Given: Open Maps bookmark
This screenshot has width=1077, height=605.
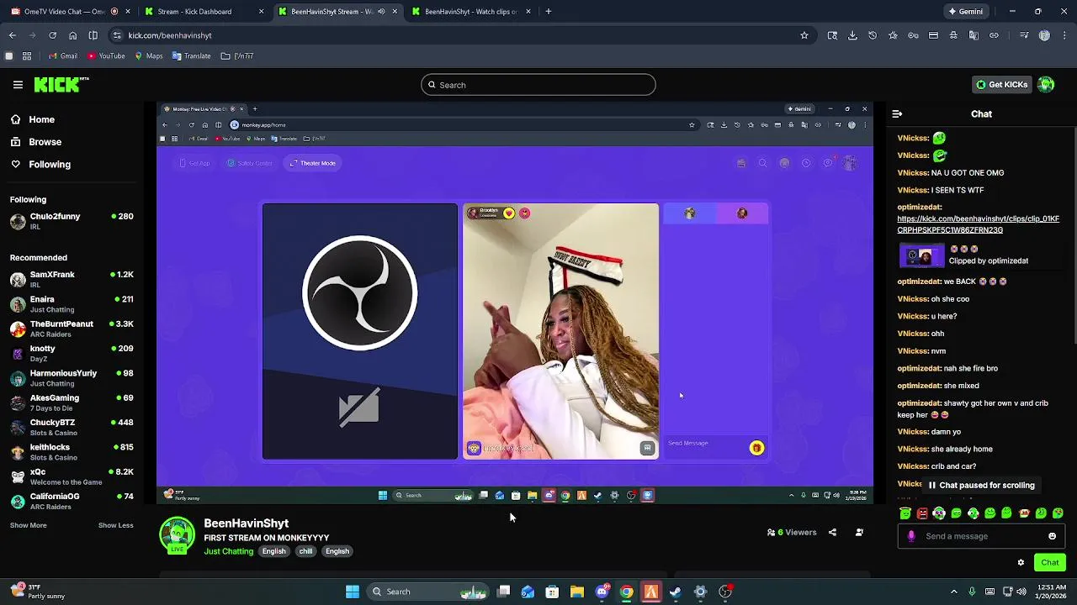Looking at the screenshot, I should click(x=149, y=56).
